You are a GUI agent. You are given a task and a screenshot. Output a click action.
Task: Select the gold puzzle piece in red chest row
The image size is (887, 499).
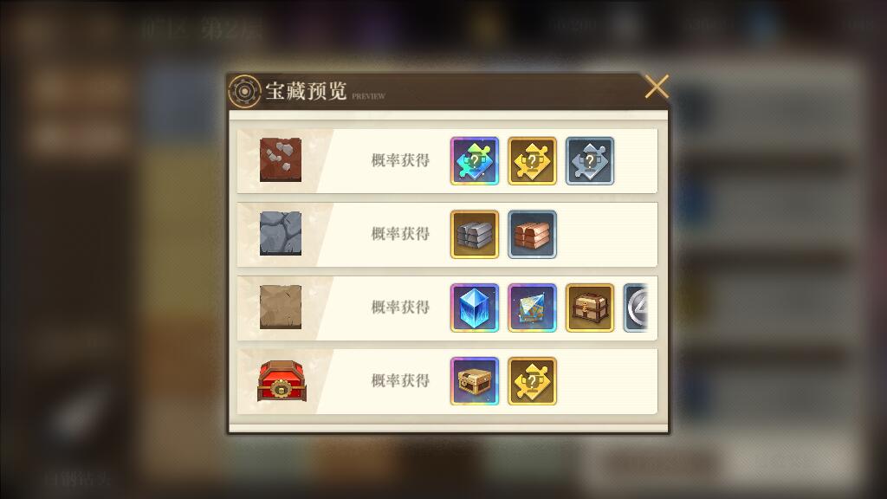coord(533,381)
